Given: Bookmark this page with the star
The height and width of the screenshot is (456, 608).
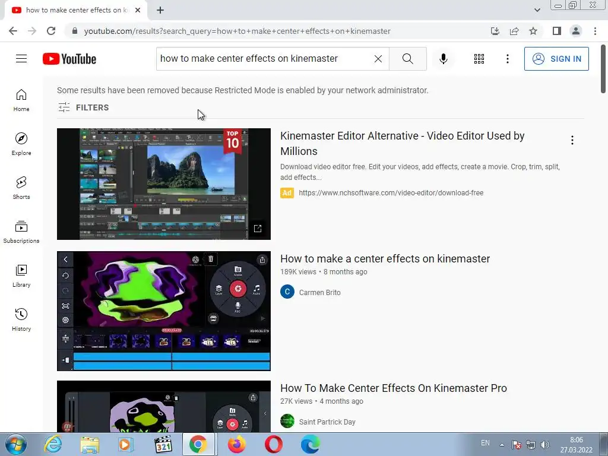Looking at the screenshot, I should (533, 31).
